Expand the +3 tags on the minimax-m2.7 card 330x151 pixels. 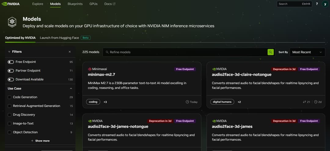pyautogui.click(x=105, y=102)
